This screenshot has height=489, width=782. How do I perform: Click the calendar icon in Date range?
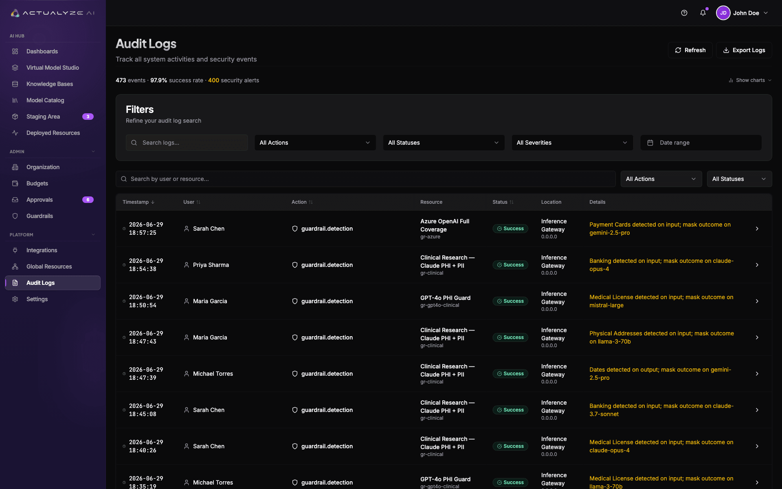pyautogui.click(x=650, y=143)
